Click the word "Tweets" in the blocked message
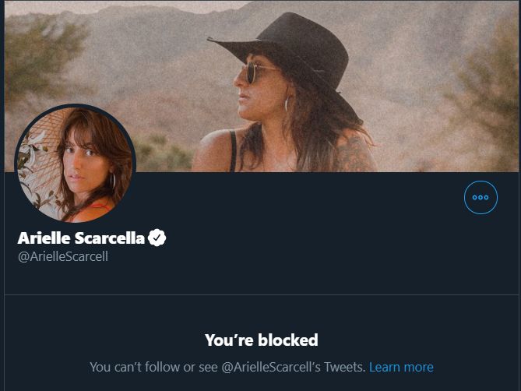This screenshot has height=391, width=521. pyautogui.click(x=345, y=367)
